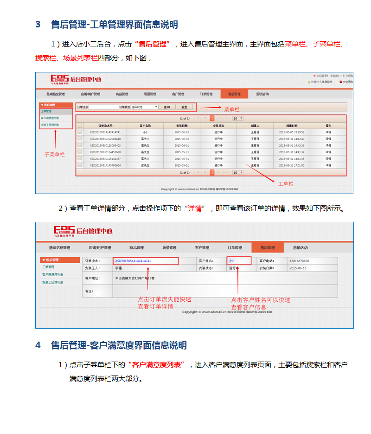The width and height of the screenshot is (371, 434).
Task: Click the 重置 reset button
Action: 184,107
